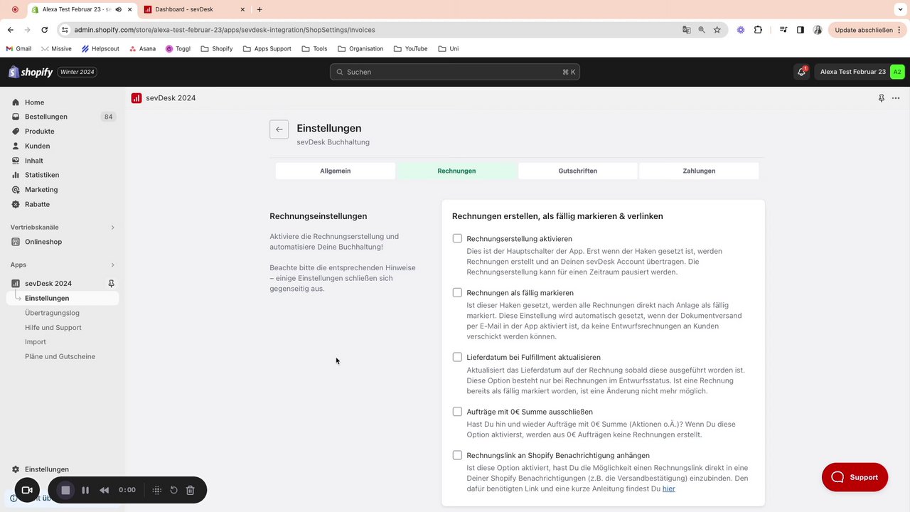Open Apps Support bookmark folder
The width and height of the screenshot is (910, 512).
[x=267, y=48]
